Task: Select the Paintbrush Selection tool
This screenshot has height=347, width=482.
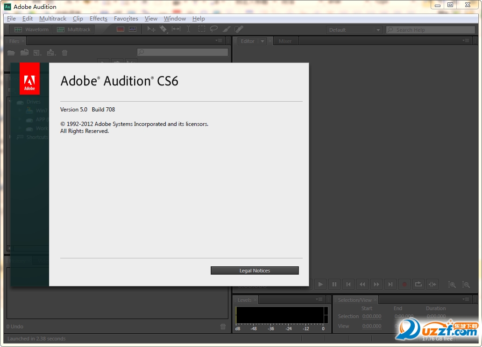Action: tap(227, 29)
